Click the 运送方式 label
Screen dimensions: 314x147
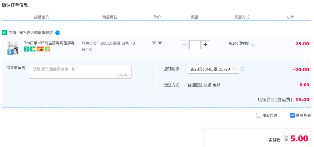[x=172, y=85]
